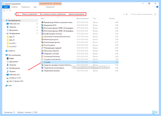Open the address bar history dropdown

[124, 14]
